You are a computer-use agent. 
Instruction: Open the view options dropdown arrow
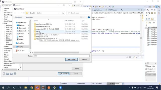[x=84, y=17]
